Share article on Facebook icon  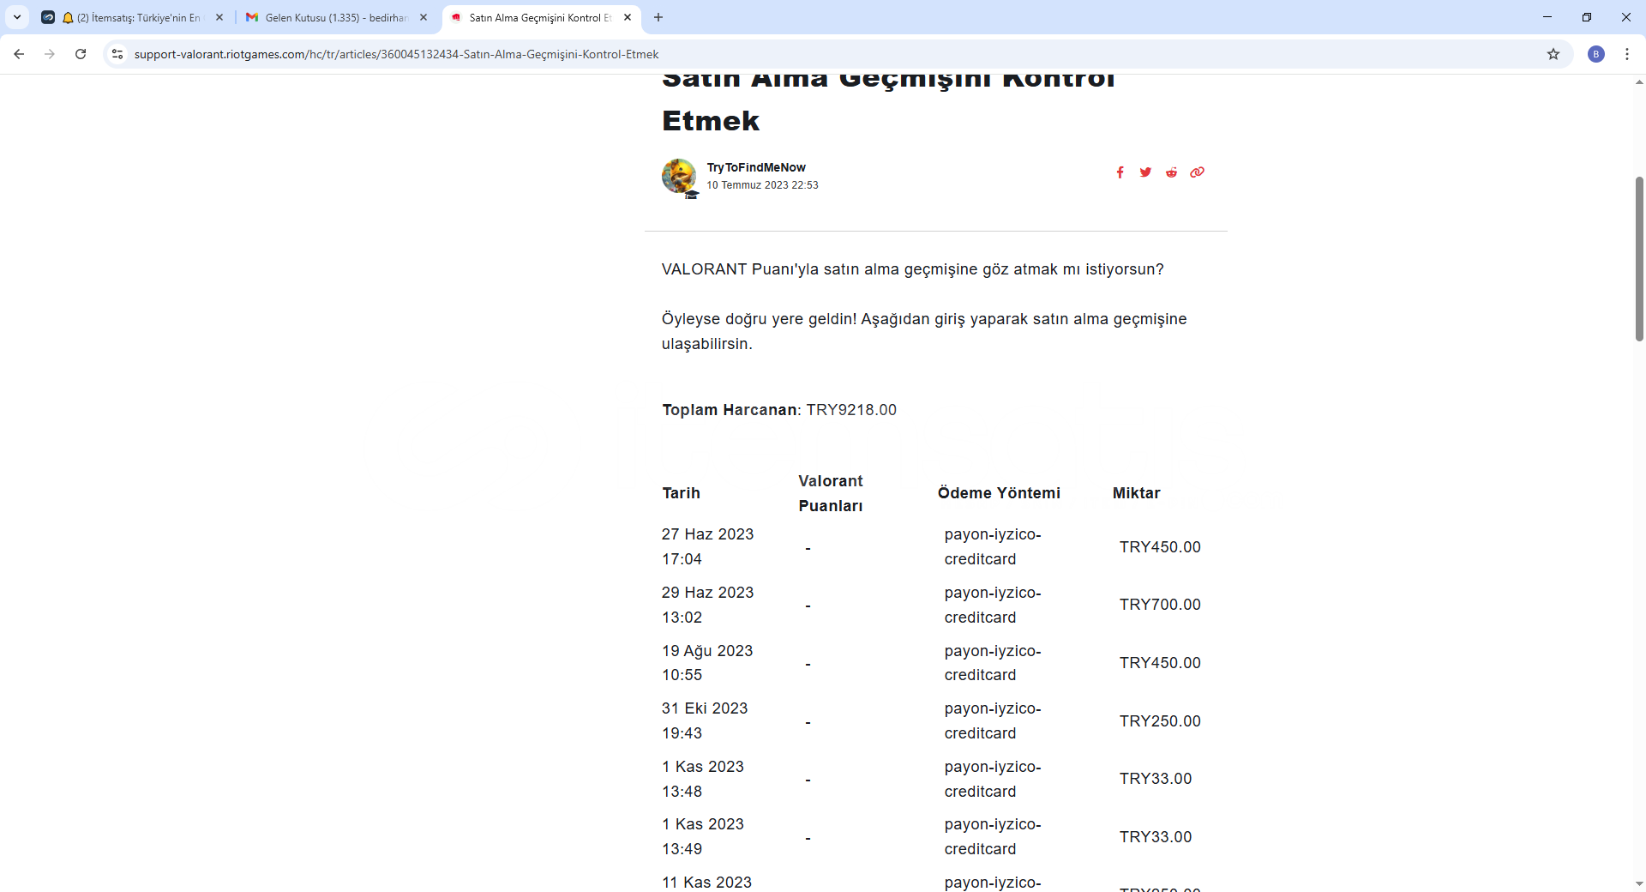1120,172
